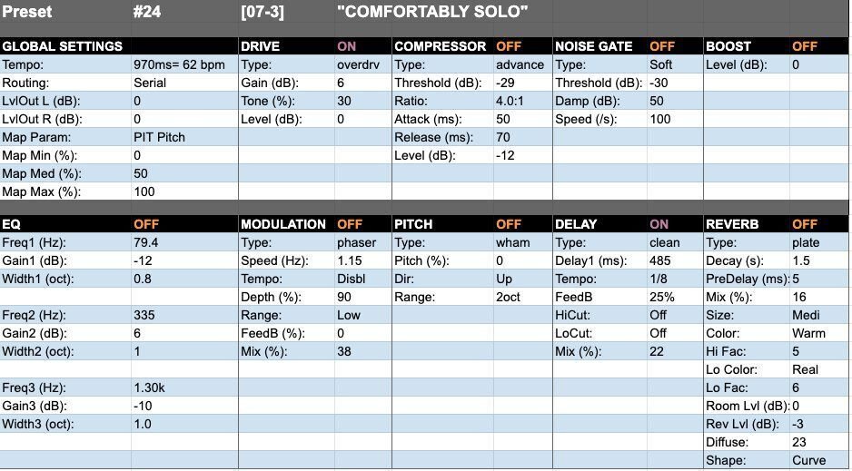Click the EQ section header
The height and width of the screenshot is (471, 852).
pyautogui.click(x=12, y=224)
